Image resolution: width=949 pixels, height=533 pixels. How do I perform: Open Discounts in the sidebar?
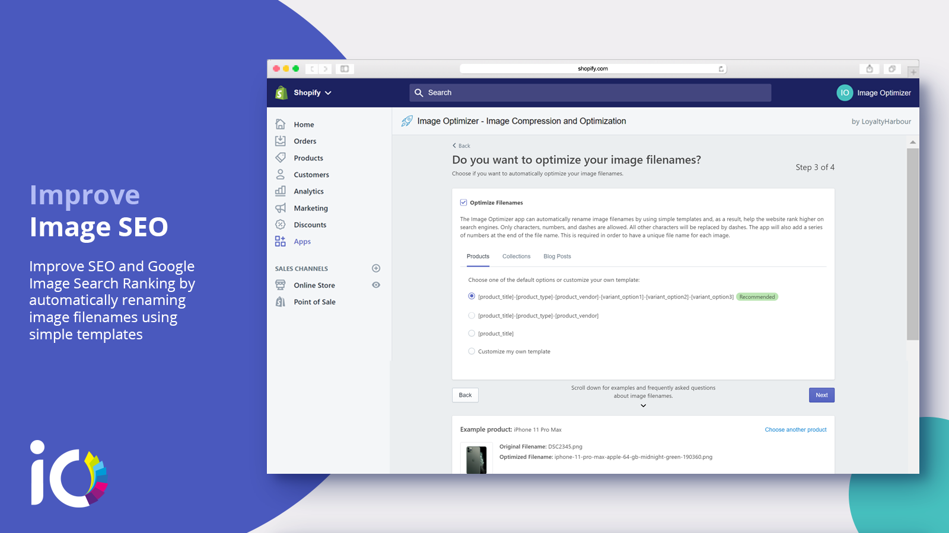310,224
